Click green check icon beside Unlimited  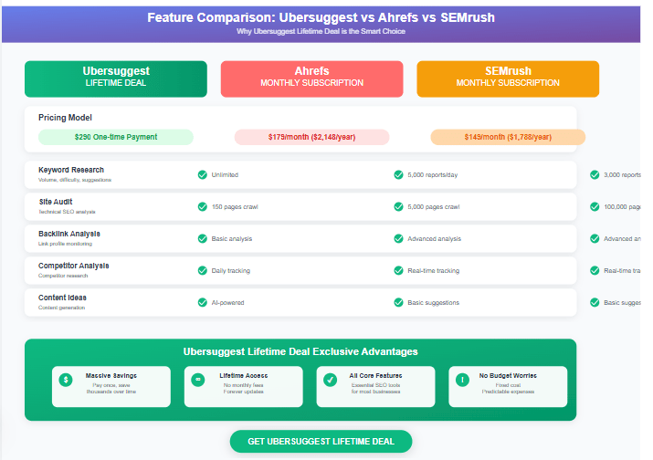coord(202,174)
